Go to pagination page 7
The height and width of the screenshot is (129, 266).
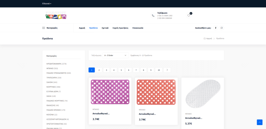136,70
